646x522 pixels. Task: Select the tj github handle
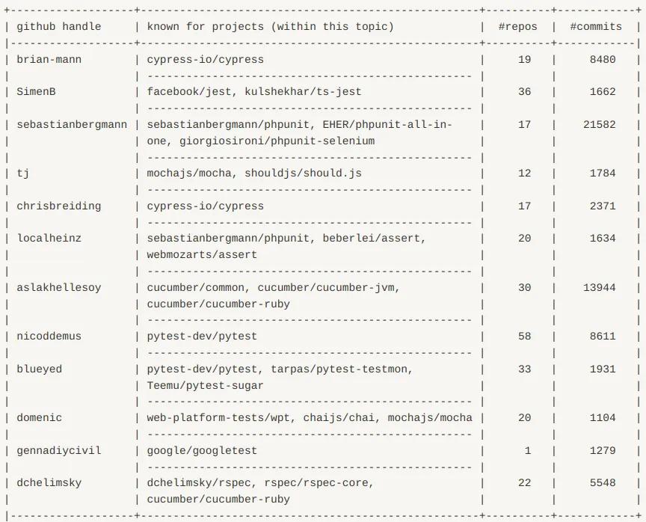(23, 174)
